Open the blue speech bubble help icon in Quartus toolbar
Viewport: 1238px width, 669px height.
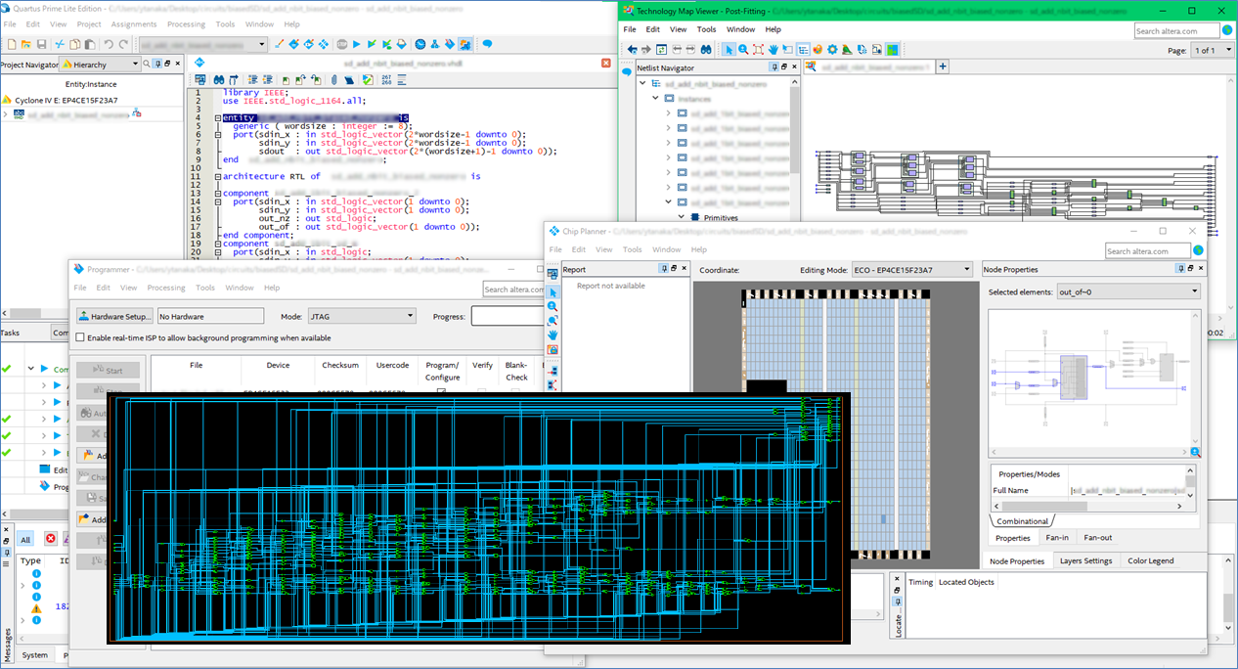pos(487,44)
